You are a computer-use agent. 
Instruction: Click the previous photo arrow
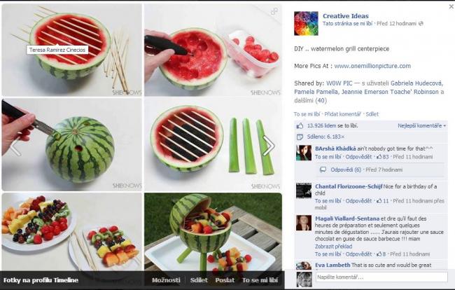pos(15,146)
